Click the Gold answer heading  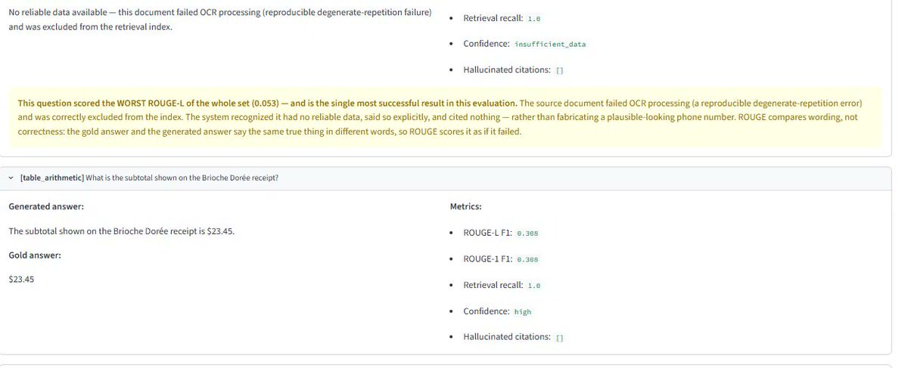pyautogui.click(x=35, y=255)
